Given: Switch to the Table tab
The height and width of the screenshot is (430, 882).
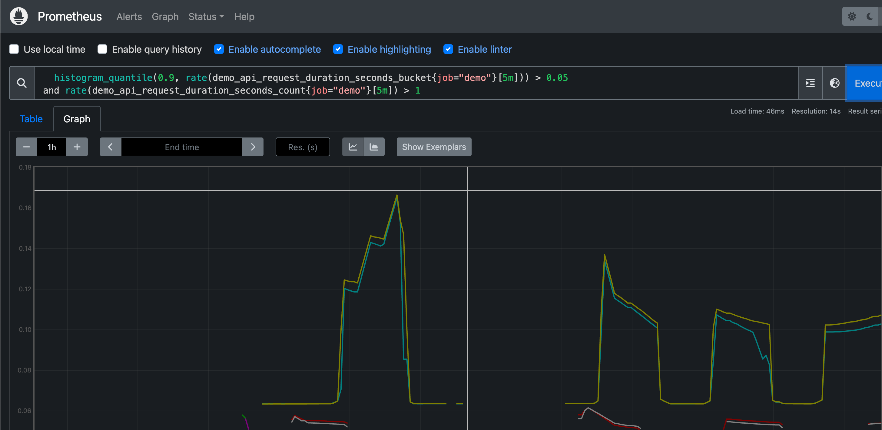Looking at the screenshot, I should coord(31,119).
